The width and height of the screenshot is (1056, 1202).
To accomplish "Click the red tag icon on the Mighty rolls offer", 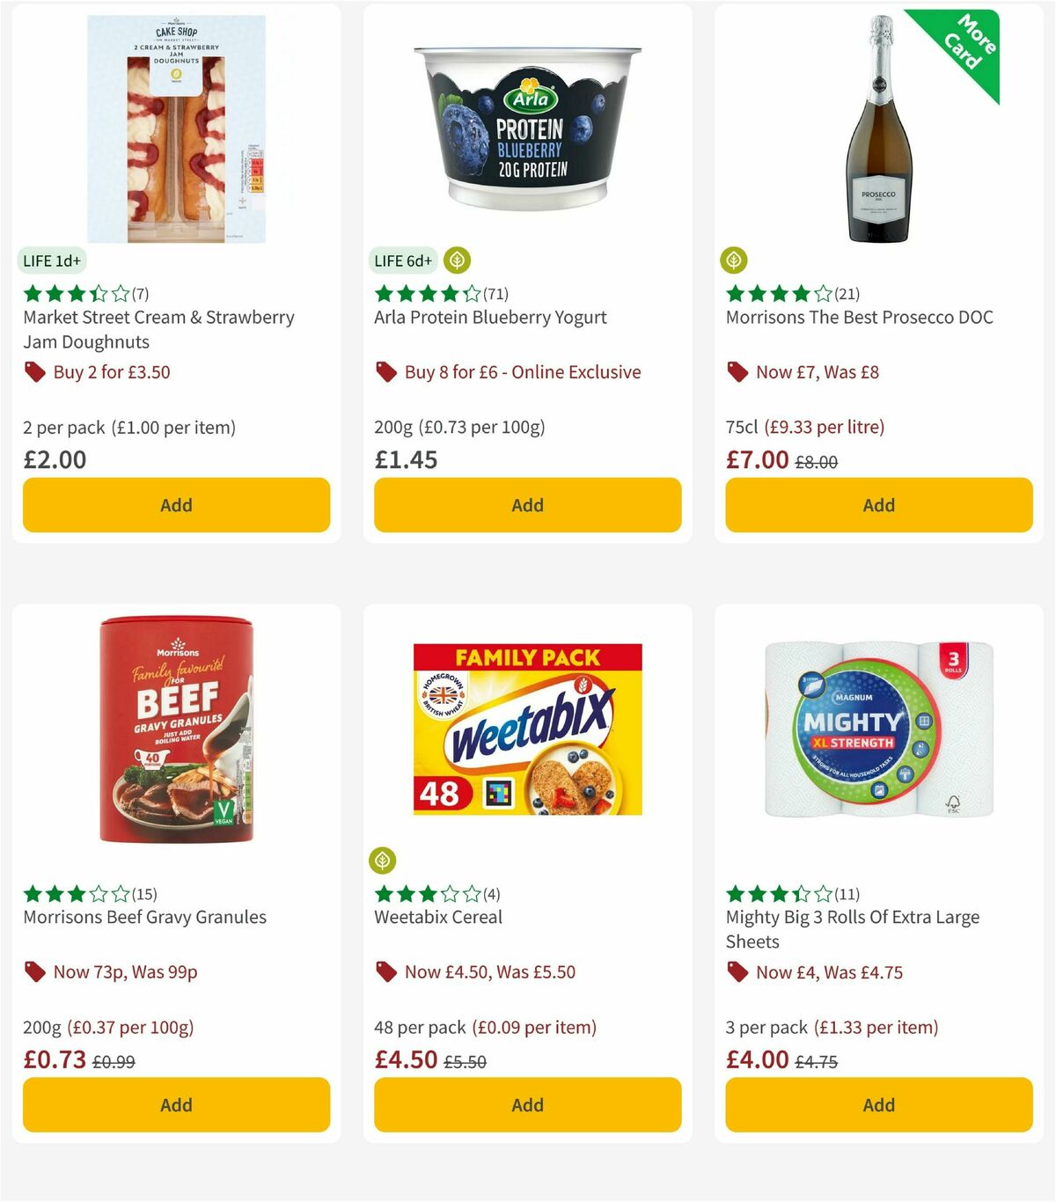I will tap(736, 971).
